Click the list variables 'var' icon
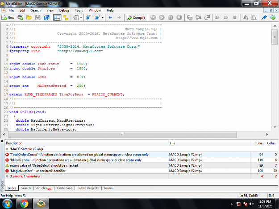The height and width of the screenshot is (209, 279). point(89,17)
